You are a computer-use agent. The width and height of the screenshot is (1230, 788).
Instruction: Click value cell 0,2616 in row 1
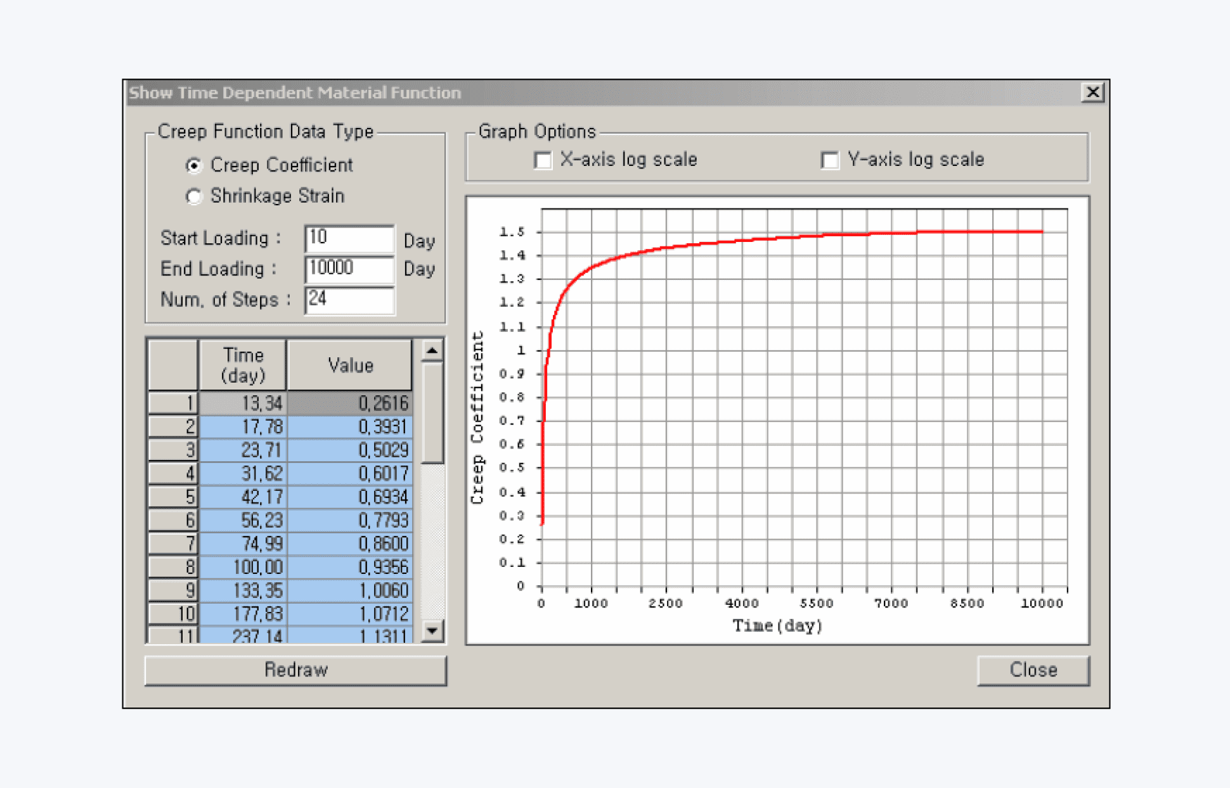pos(350,403)
